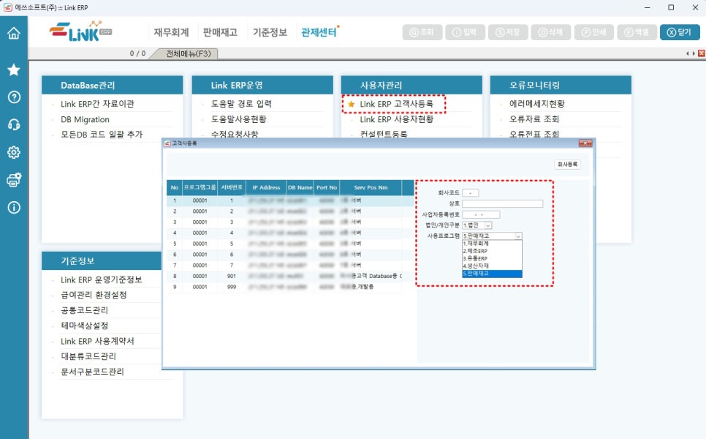706x439 pixels.
Task: Click the Port No column header
Action: [327, 187]
